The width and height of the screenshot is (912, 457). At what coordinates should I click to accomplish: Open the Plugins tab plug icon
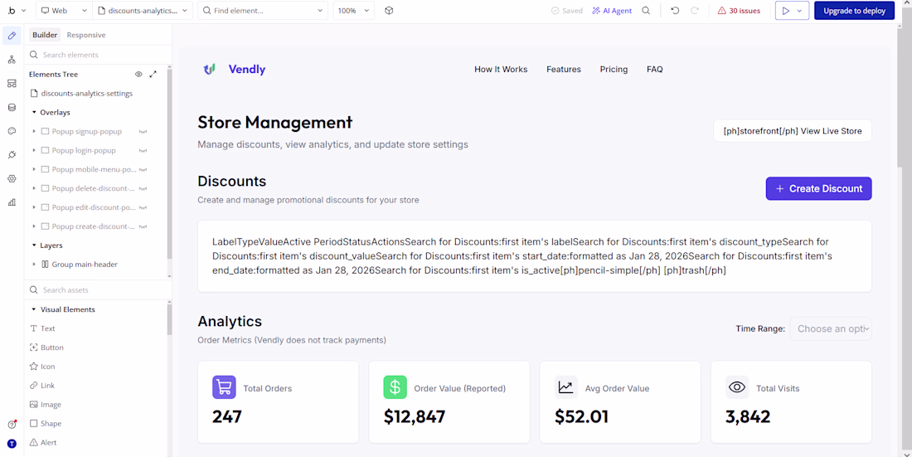(12, 155)
